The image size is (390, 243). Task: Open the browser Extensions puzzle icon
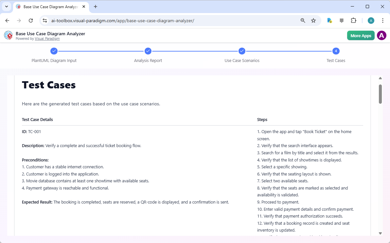click(354, 20)
